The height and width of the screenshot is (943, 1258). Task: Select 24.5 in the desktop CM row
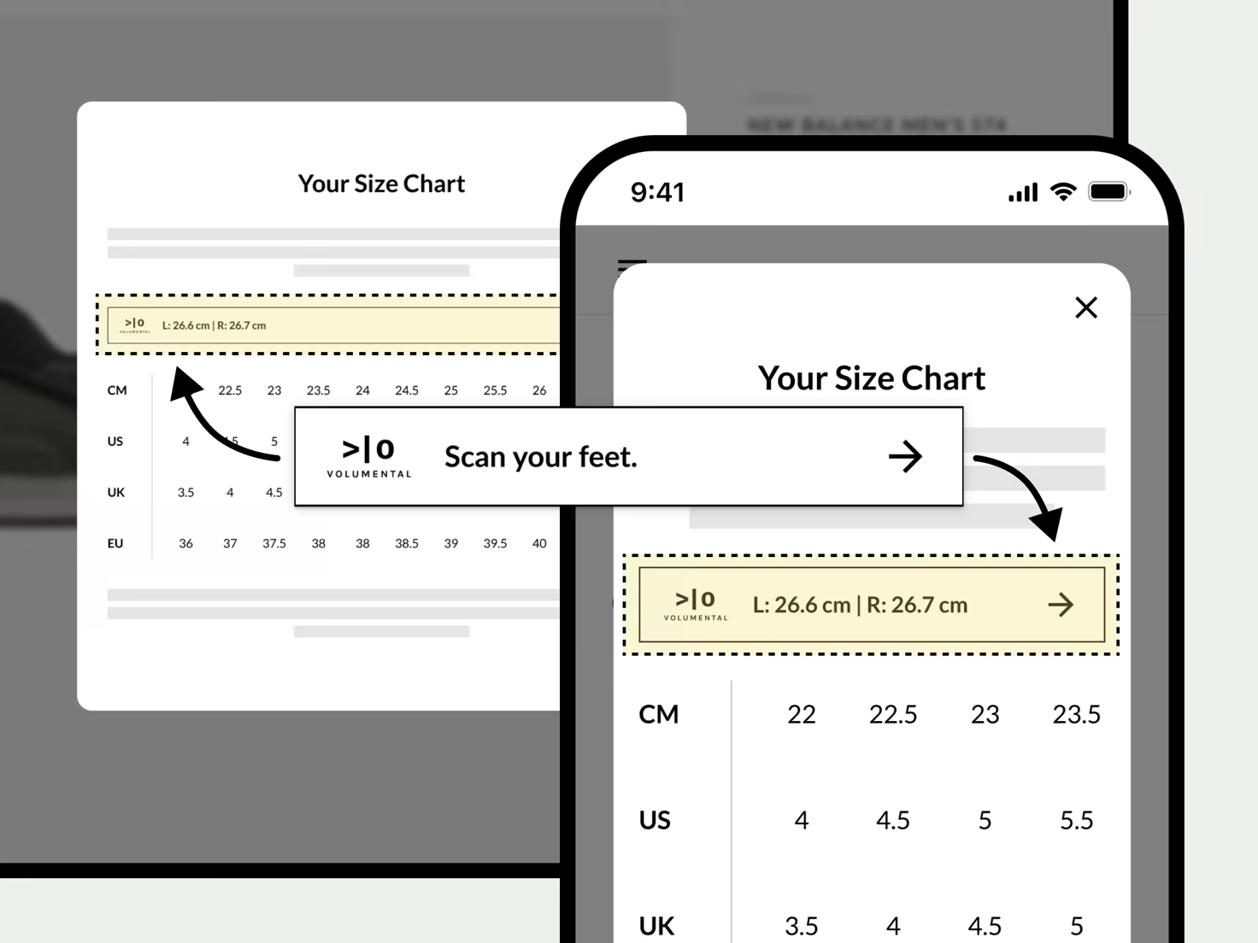click(407, 390)
